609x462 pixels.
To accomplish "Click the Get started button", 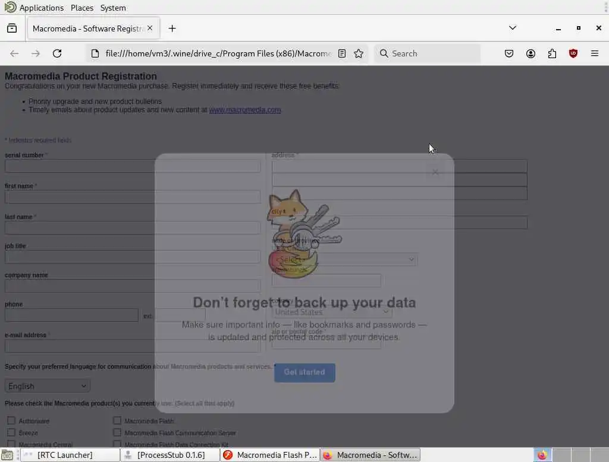I will [x=304, y=372].
